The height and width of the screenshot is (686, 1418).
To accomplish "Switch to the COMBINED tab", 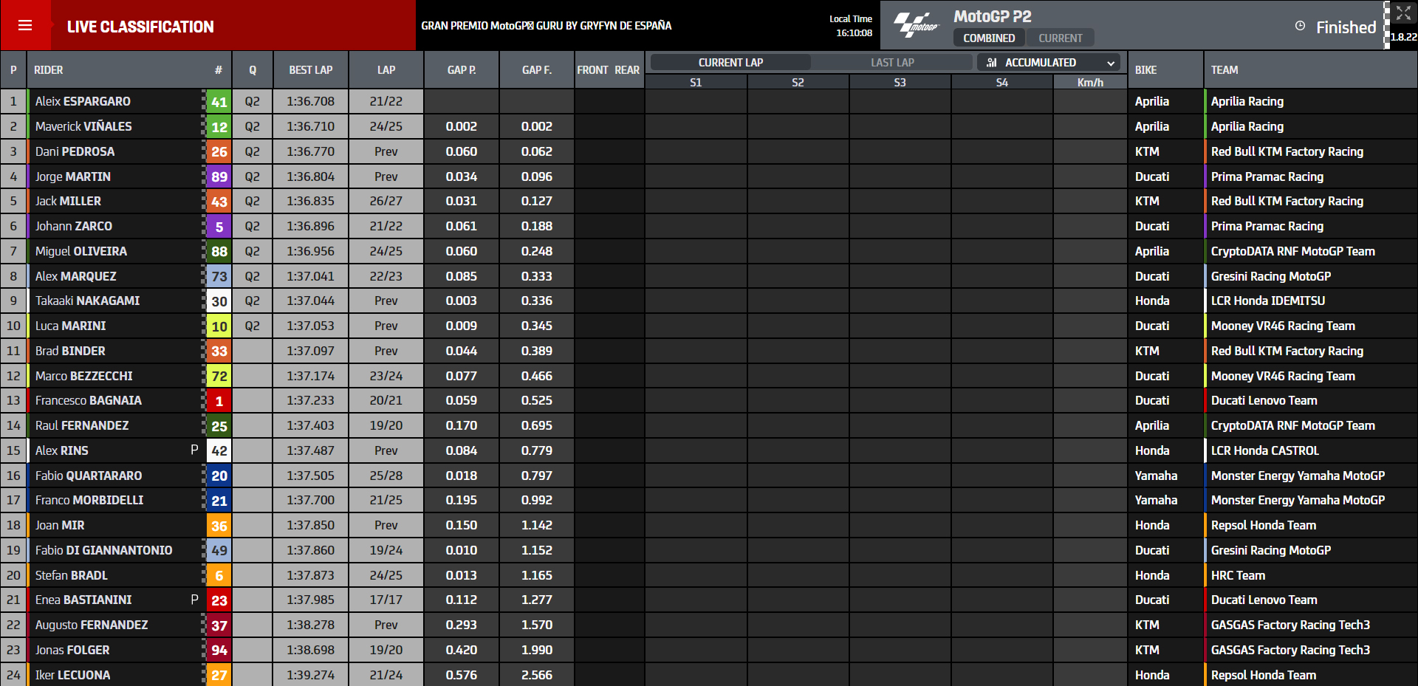I will click(989, 38).
